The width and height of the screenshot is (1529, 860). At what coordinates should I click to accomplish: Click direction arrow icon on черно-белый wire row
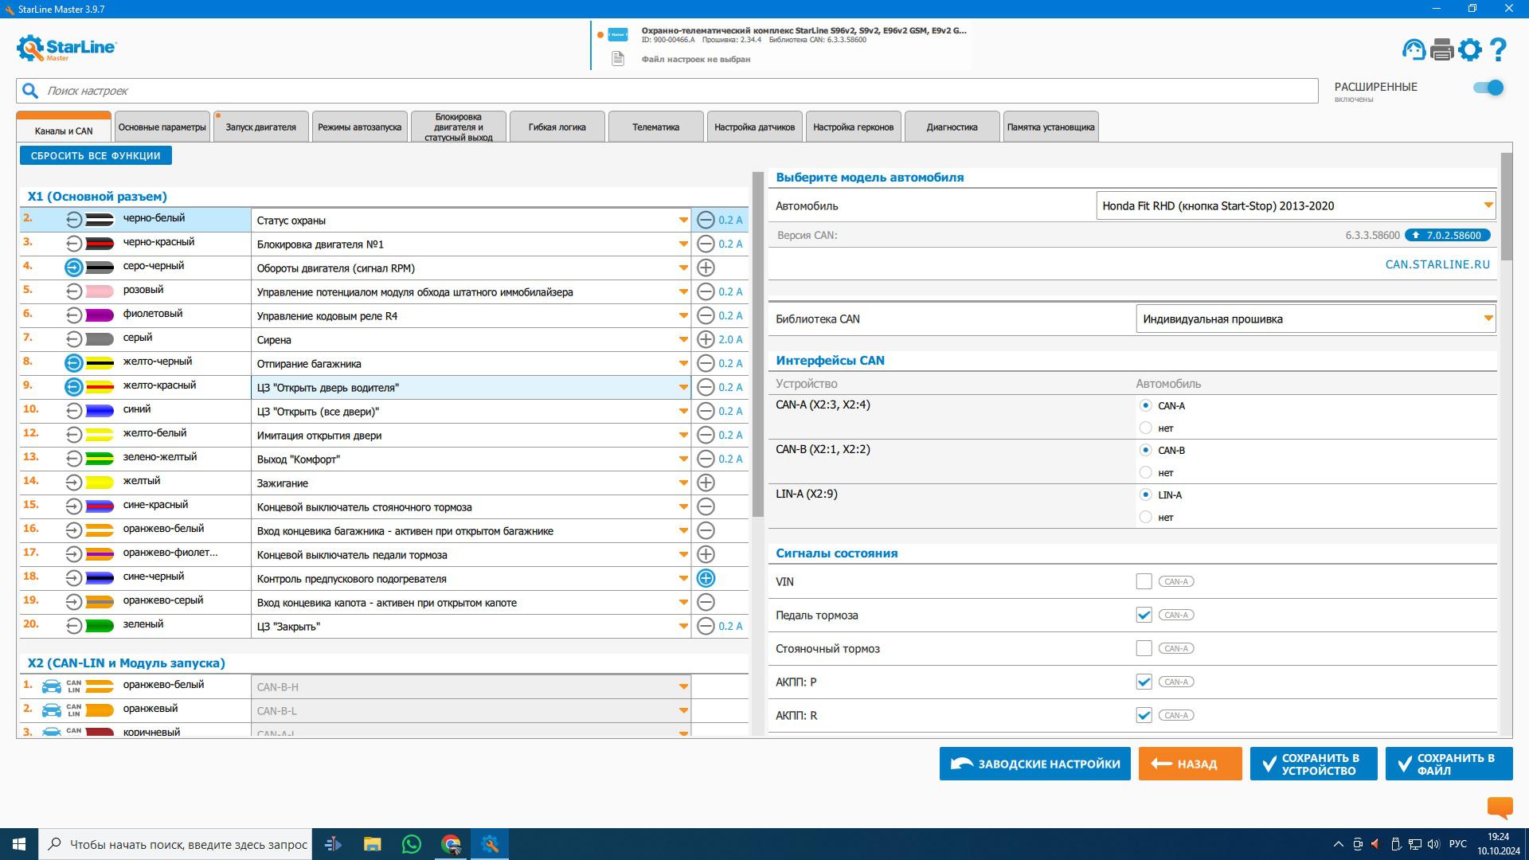[x=73, y=220]
